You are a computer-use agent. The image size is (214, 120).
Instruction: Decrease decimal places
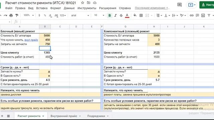tap(50, 15)
